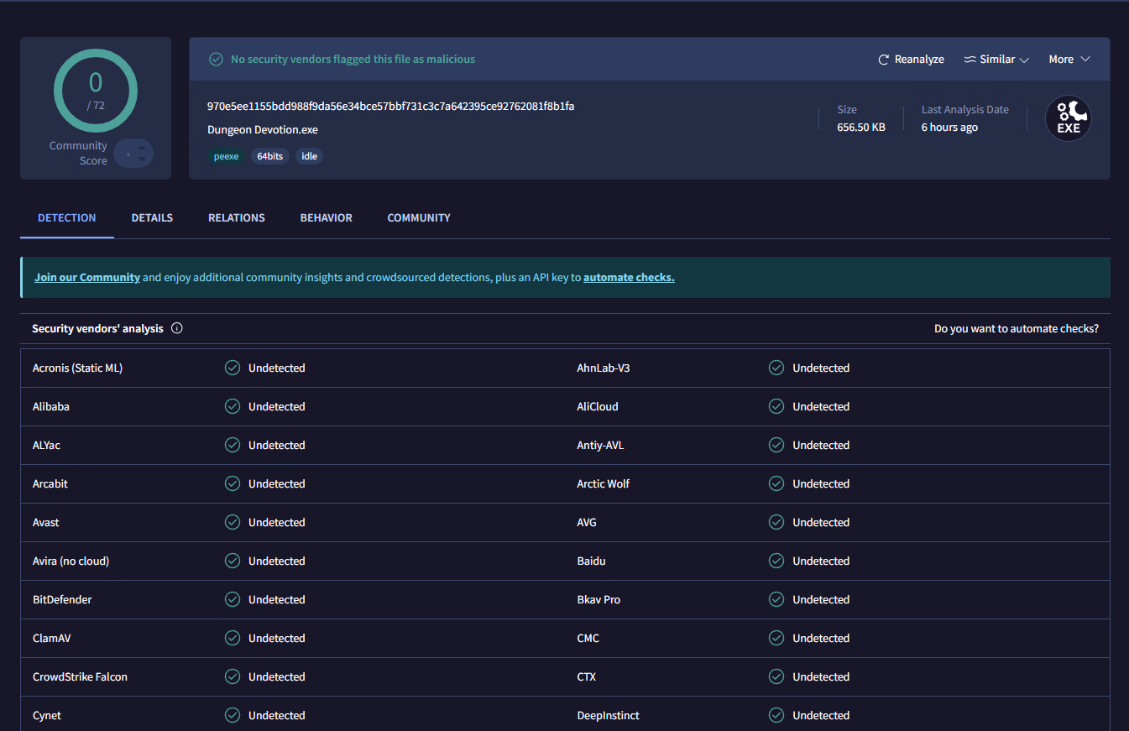Viewport: 1129px width, 731px height.
Task: Click the check icon for Arcabit
Action: [233, 483]
